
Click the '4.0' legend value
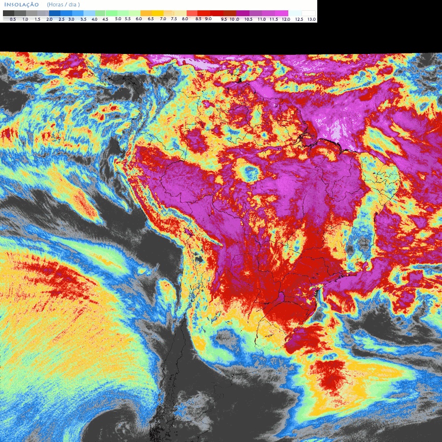[x=94, y=20]
